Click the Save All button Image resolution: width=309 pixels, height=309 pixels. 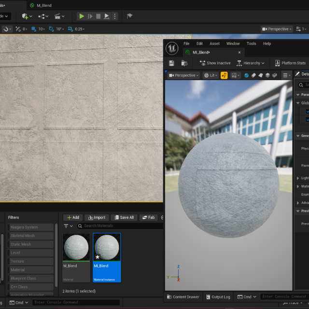[124, 217]
